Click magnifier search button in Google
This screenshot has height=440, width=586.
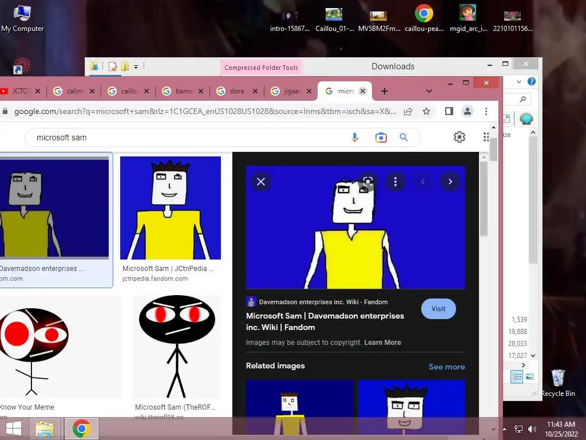[x=403, y=137]
